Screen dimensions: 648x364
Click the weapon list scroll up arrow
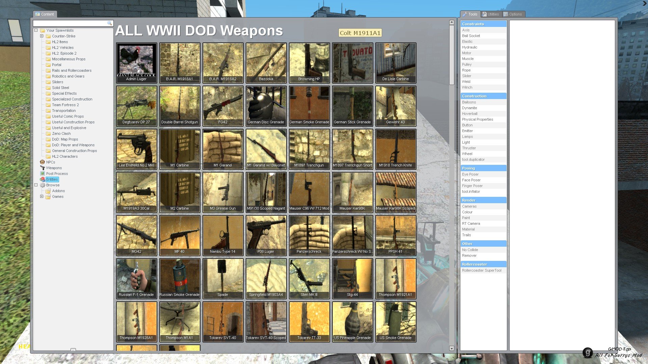[x=452, y=22]
